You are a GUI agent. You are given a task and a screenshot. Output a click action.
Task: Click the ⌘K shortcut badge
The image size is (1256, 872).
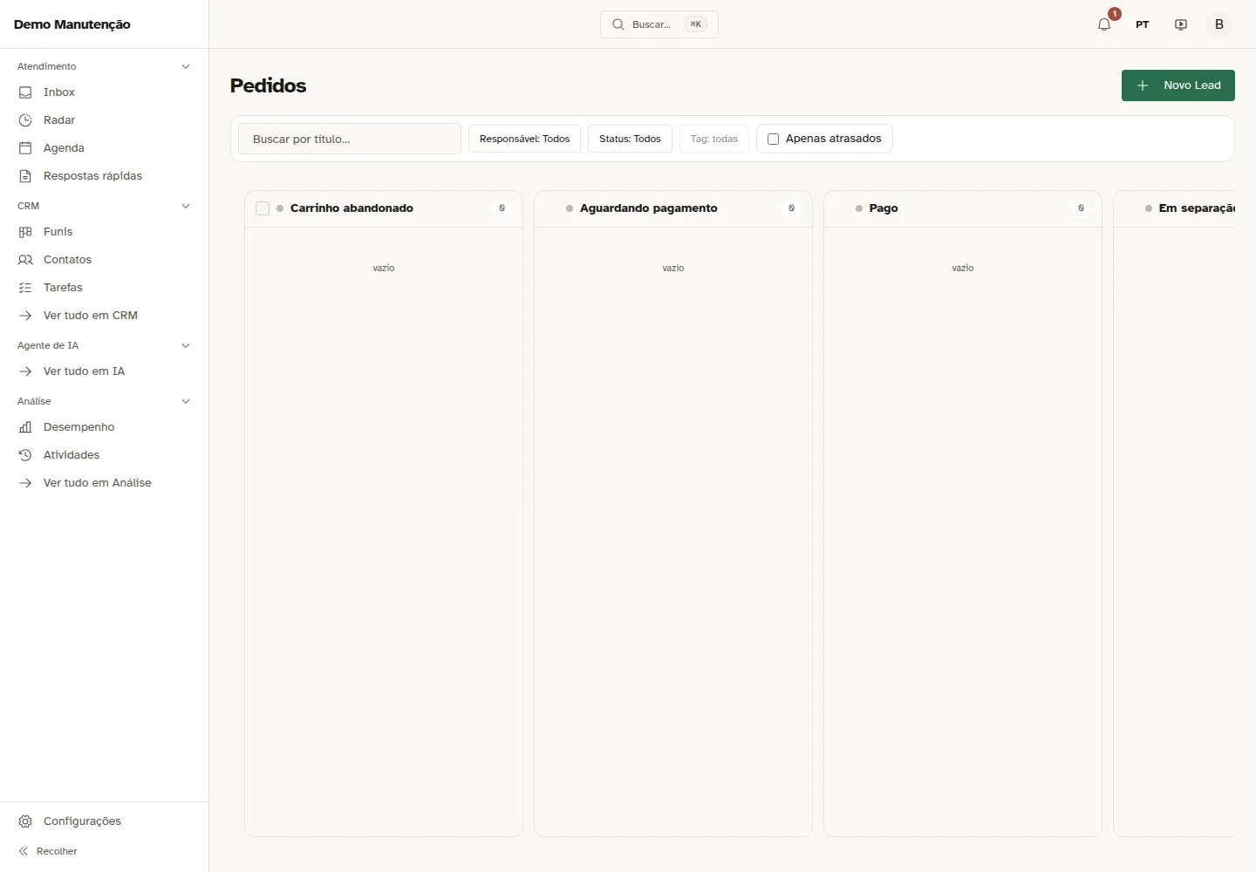[696, 24]
